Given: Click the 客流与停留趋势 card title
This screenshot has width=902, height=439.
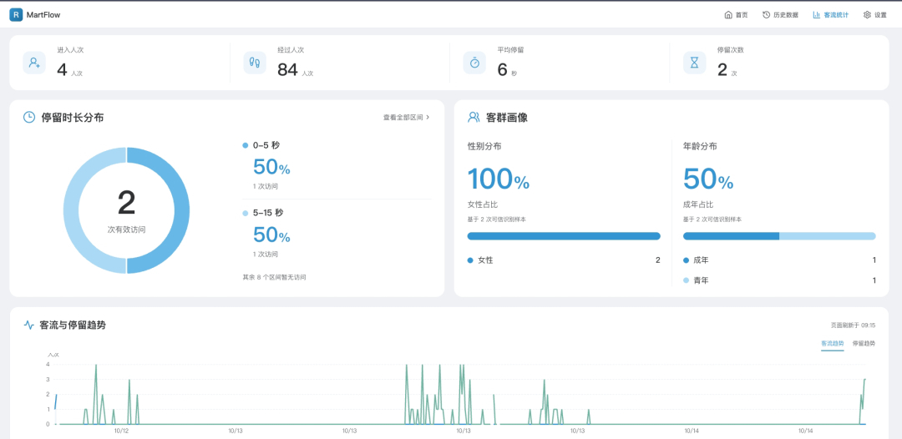Looking at the screenshot, I should (x=73, y=325).
